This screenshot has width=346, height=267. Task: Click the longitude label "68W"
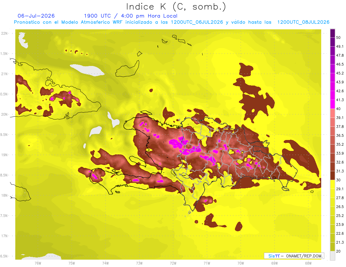(x=308, y=263)
